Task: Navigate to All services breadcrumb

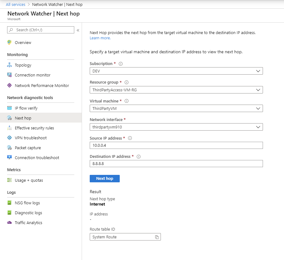Action: point(15,5)
